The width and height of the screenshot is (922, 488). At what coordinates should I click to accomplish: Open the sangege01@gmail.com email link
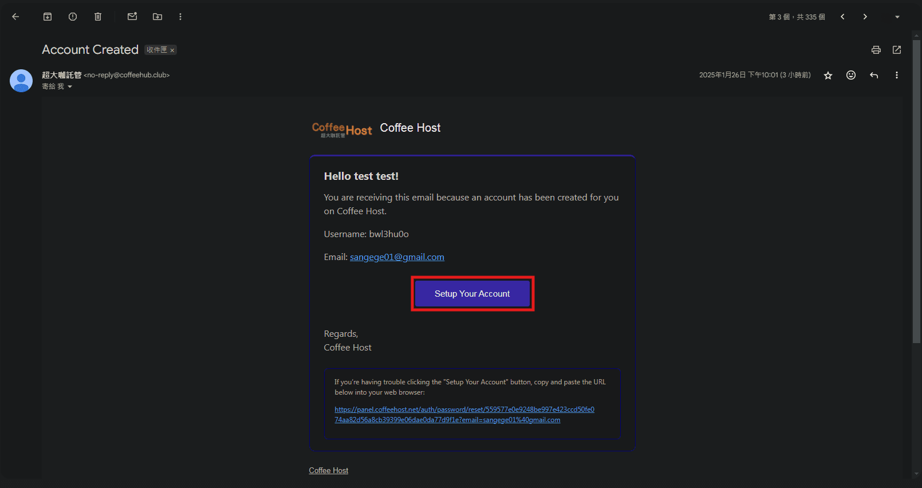(x=397, y=257)
